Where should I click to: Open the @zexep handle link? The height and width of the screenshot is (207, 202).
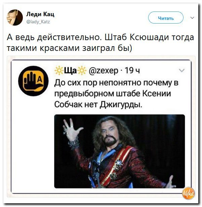[x=104, y=71]
